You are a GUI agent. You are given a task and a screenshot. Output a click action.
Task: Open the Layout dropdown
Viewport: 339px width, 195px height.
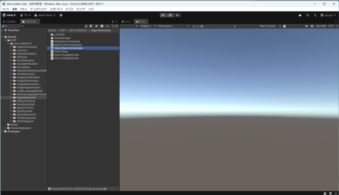pyautogui.click(x=328, y=15)
